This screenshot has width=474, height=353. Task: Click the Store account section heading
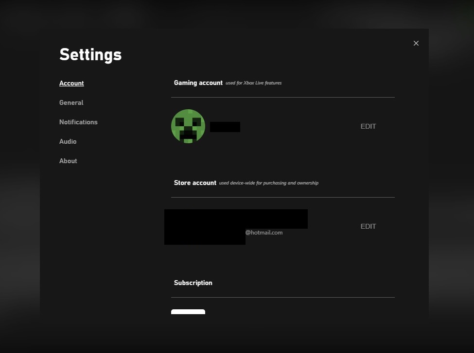point(194,183)
